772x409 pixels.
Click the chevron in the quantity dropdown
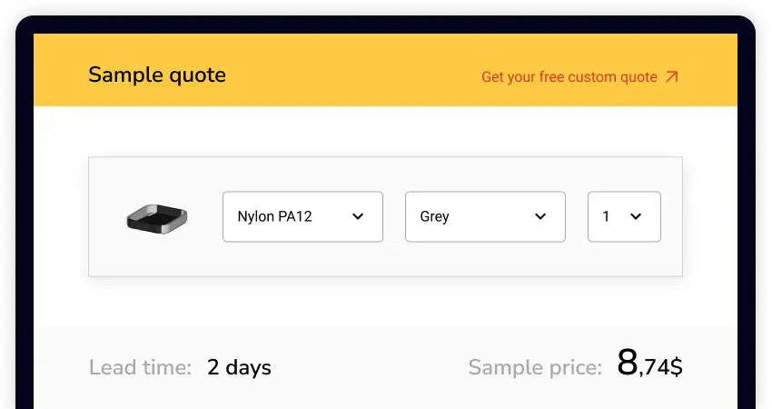(x=636, y=216)
